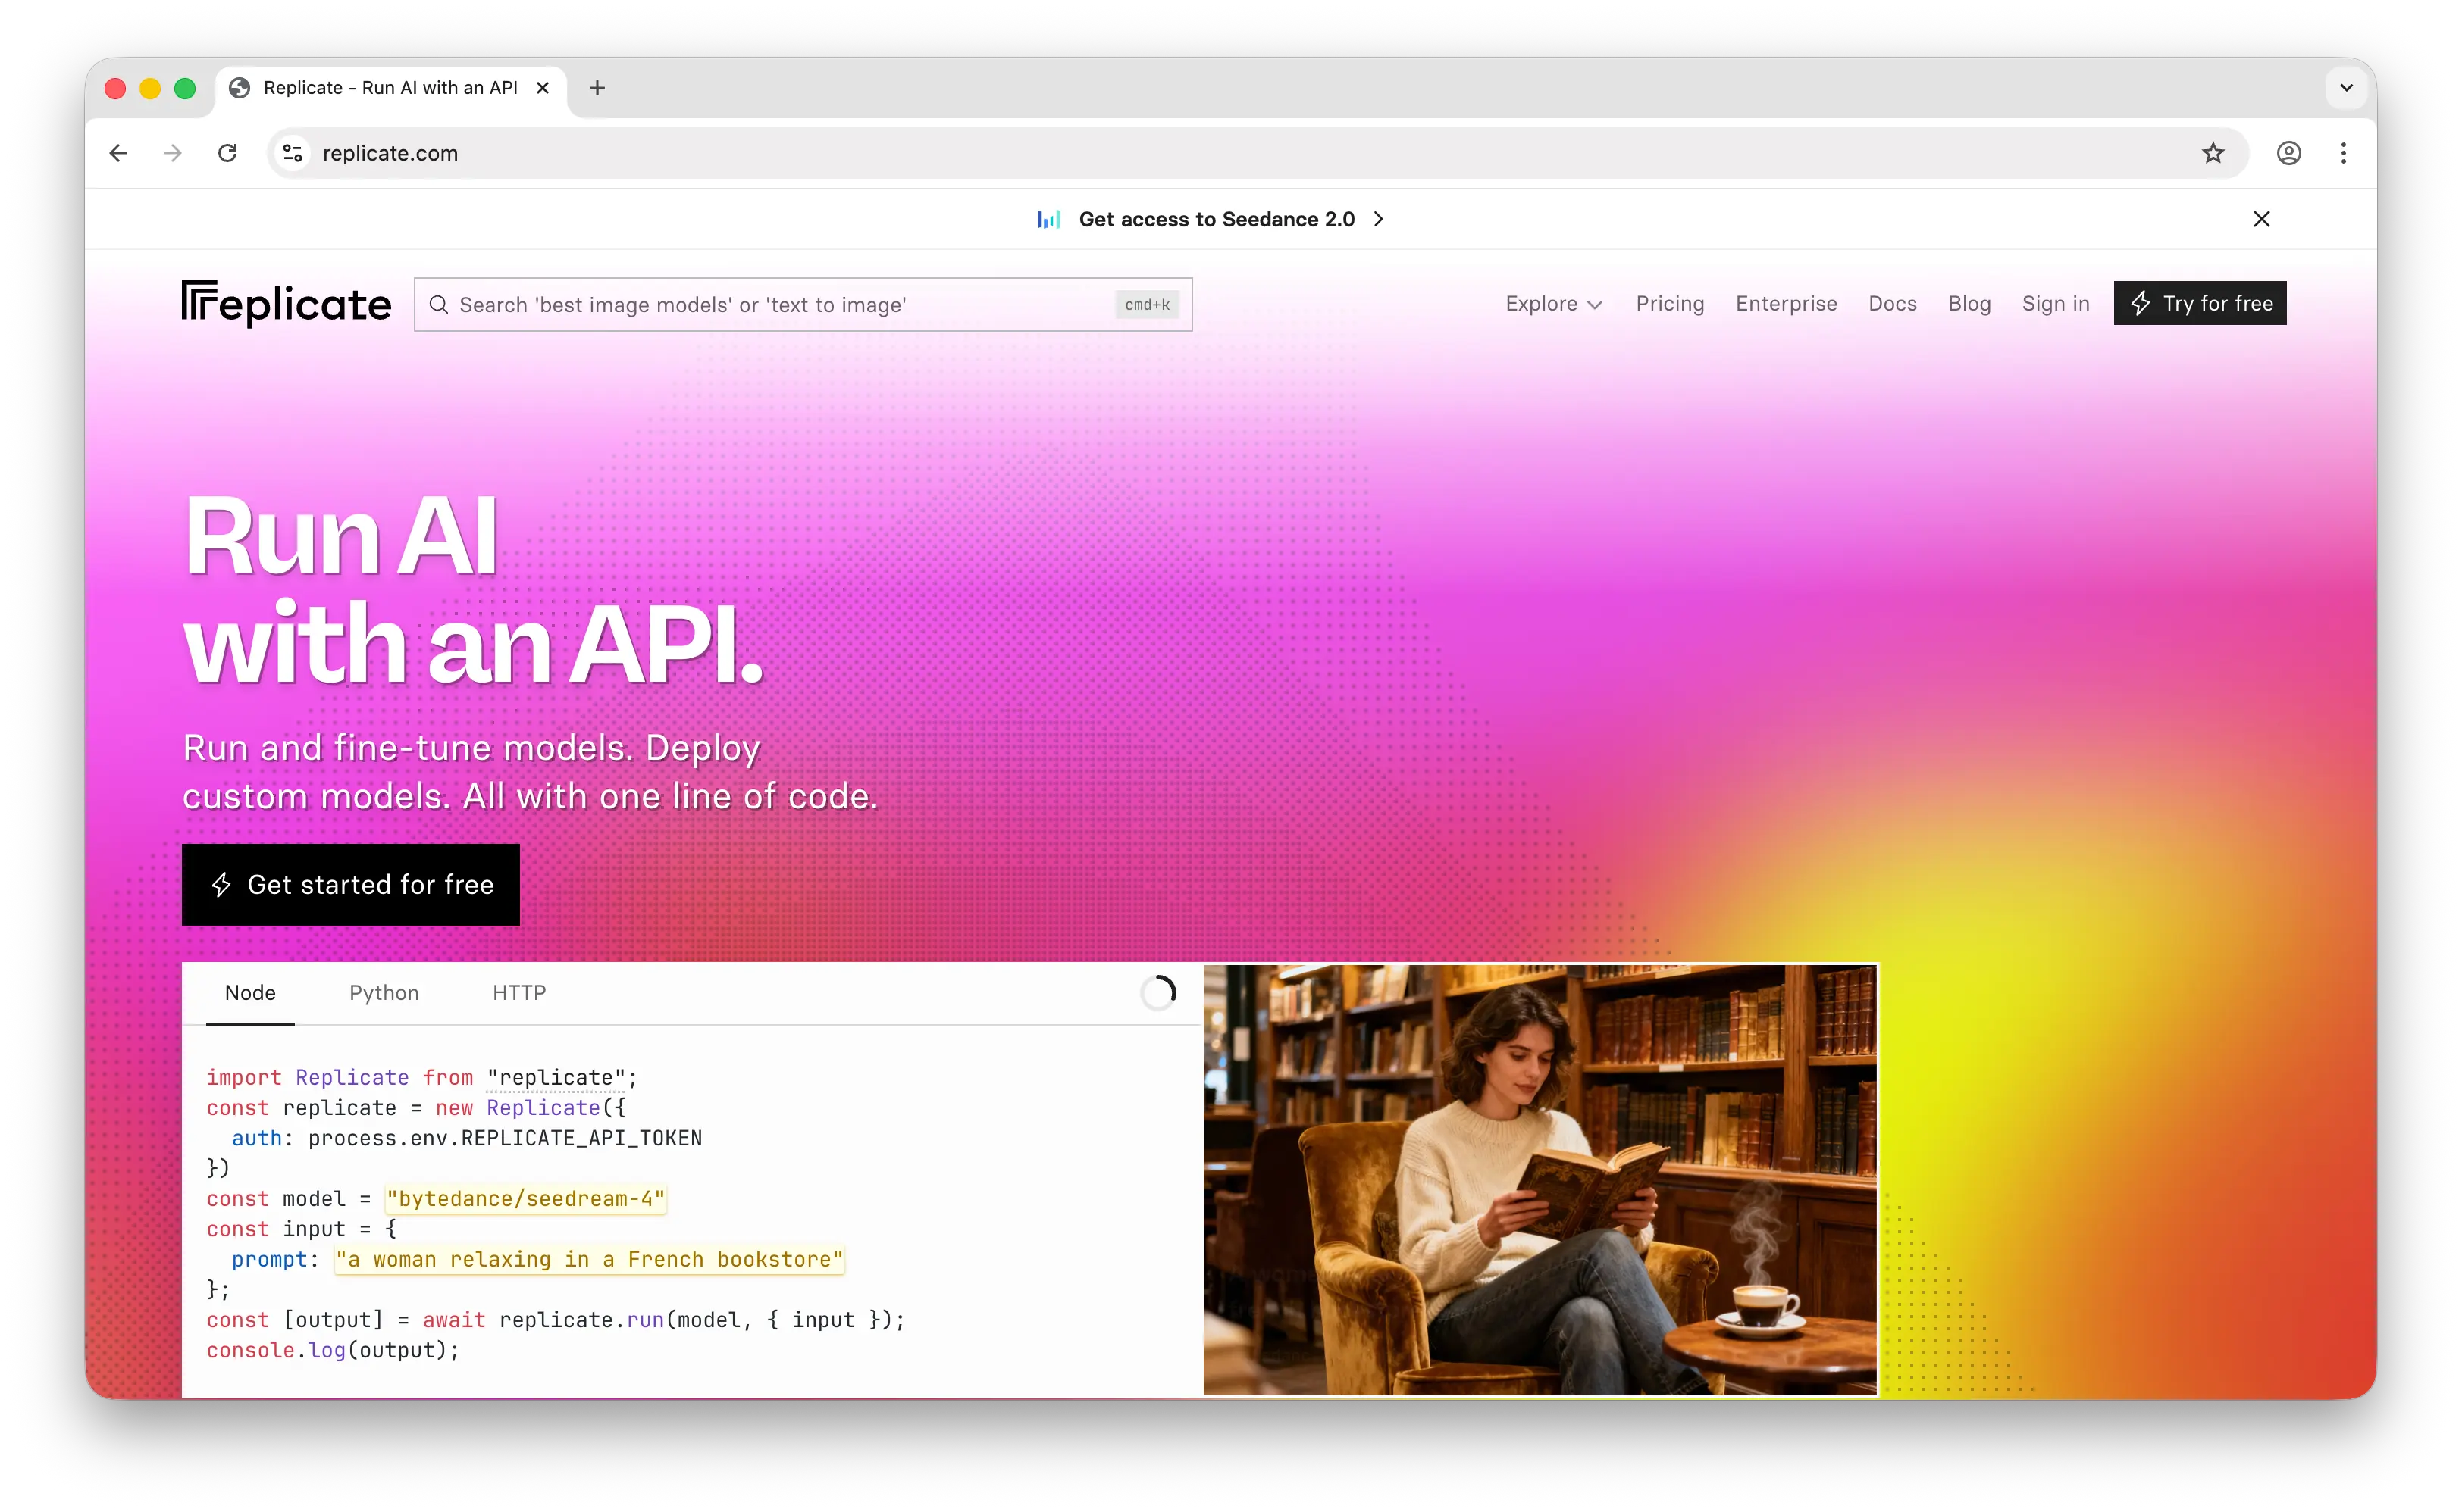This screenshot has height=1512, width=2462.
Task: Open the Chrome profile icon
Action: (2289, 153)
